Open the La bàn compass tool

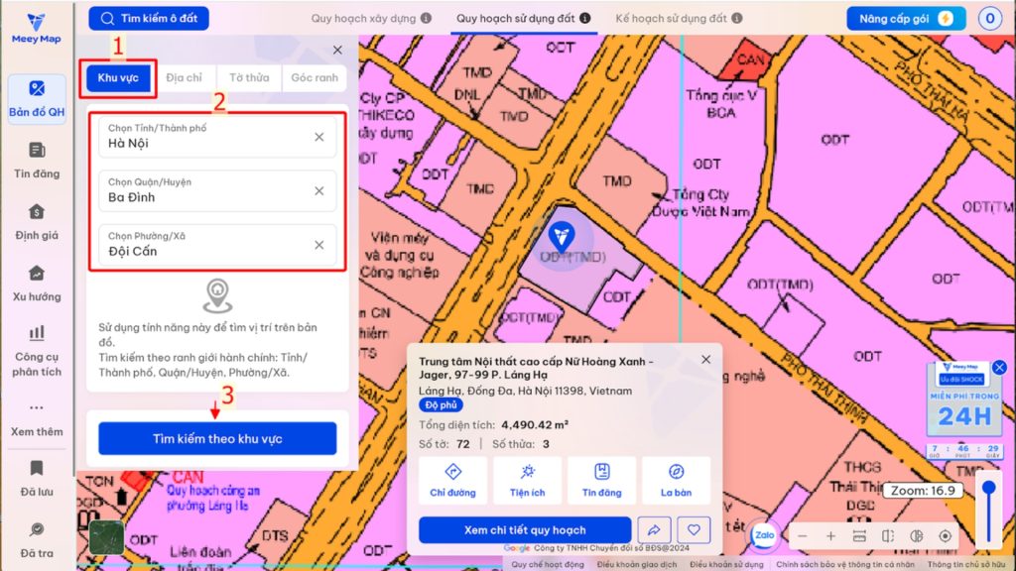point(676,480)
